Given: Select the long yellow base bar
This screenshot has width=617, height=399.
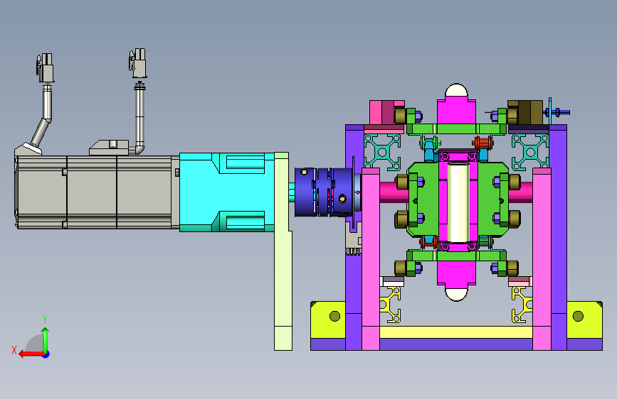Looking at the screenshot, I should tap(456, 332).
